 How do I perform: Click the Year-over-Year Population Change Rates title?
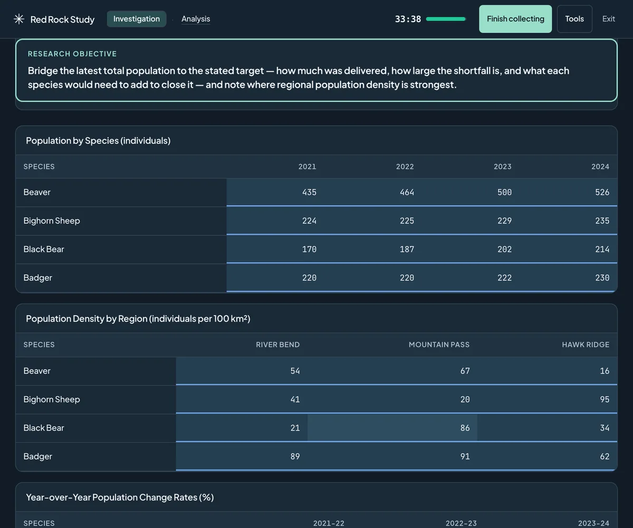tap(120, 497)
